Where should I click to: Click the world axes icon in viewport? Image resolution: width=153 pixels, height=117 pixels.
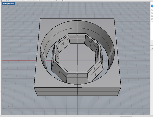[x=6, y=110]
